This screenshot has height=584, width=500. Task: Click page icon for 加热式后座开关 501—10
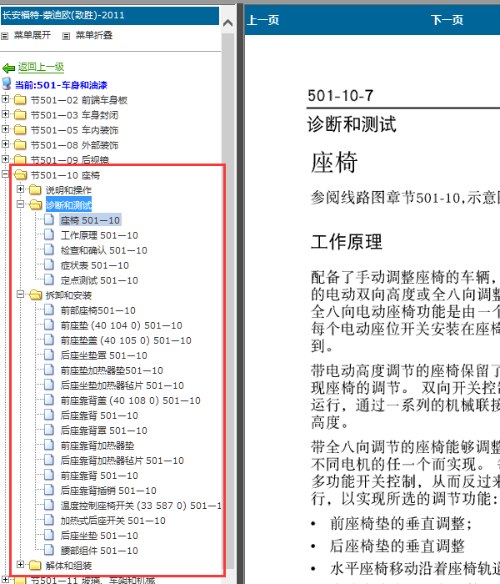[49, 520]
